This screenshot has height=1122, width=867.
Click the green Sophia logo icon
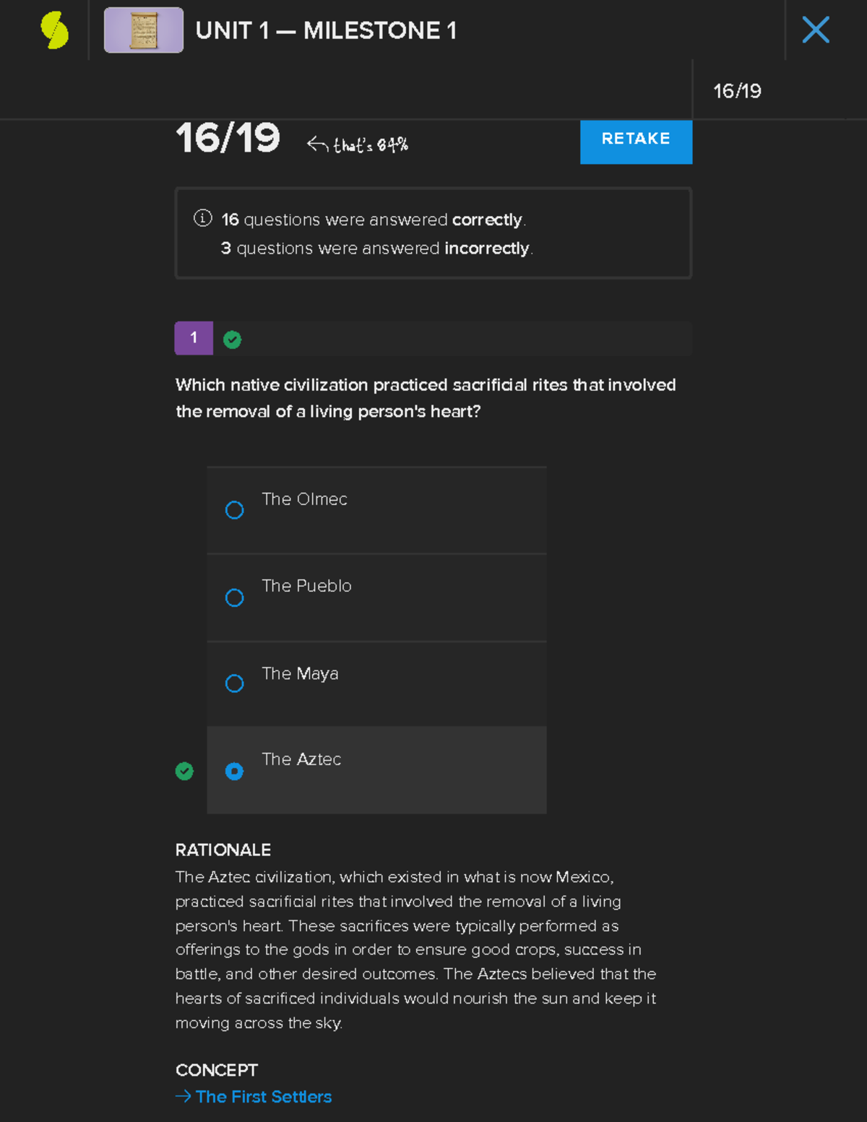pos(55,30)
